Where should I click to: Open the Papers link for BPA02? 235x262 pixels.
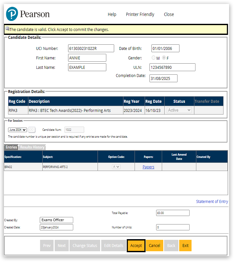coord(148,167)
